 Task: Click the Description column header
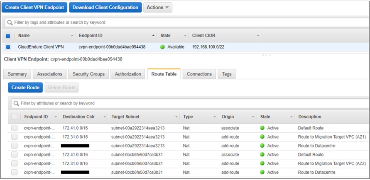tap(310, 117)
